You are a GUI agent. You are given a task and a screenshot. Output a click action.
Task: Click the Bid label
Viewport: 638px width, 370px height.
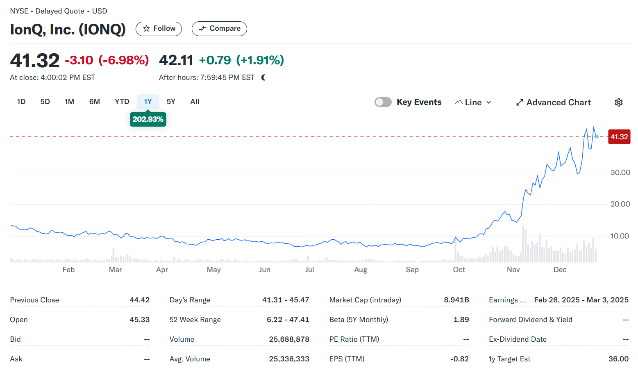tap(15, 339)
